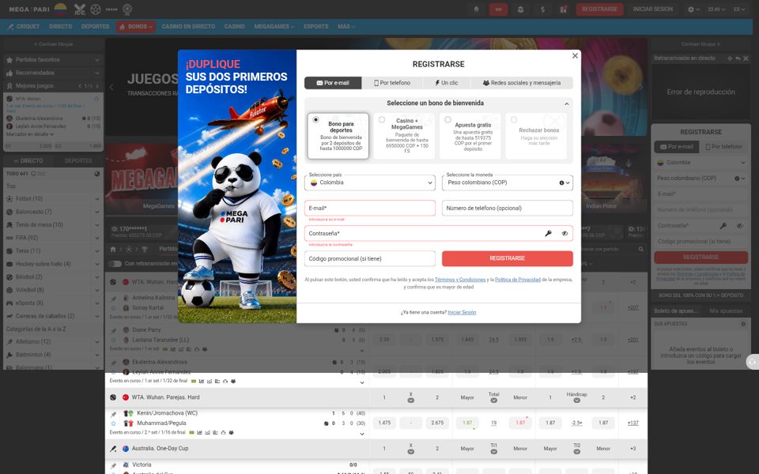This screenshot has height=474, width=759.
Task: Click the 1.87 Mayor odds for Kenin/Jromachova
Action: pos(467,423)
